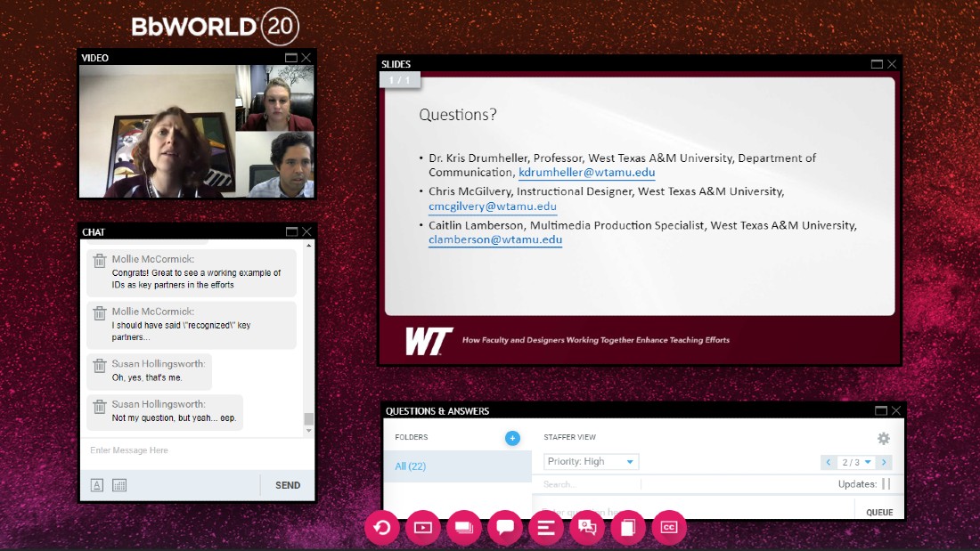Close the Chat panel
Image resolution: width=980 pixels, height=551 pixels.
(x=306, y=231)
